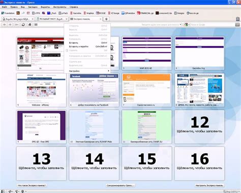Image resolution: width=241 pixels, height=193 pixels.
Task: Close the Экспресс-панель tab
Action: pyautogui.click(x=101, y=19)
